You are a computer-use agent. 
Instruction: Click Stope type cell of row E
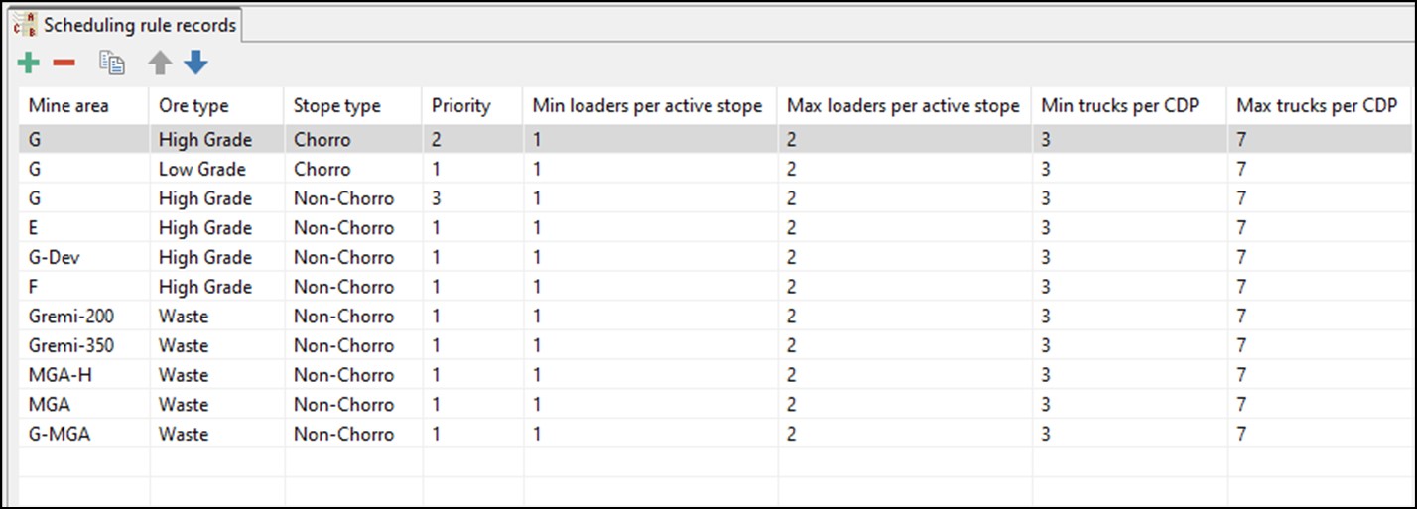click(x=343, y=227)
